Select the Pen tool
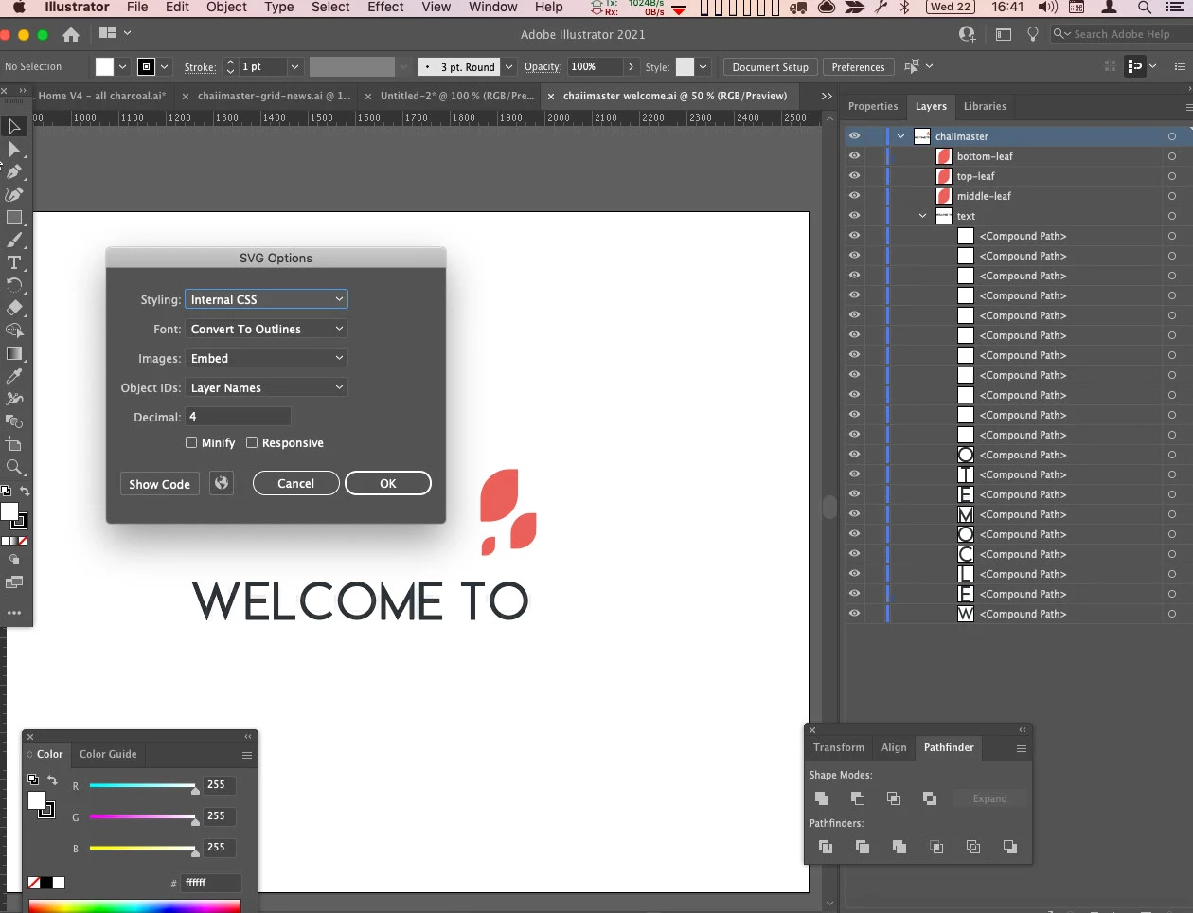The height and width of the screenshot is (913, 1193). pyautogui.click(x=14, y=171)
